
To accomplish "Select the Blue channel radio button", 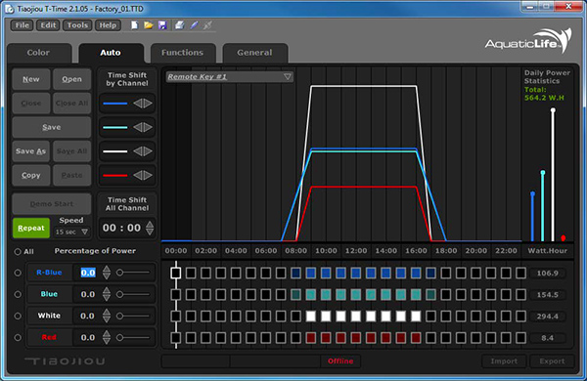I will pos(18,295).
